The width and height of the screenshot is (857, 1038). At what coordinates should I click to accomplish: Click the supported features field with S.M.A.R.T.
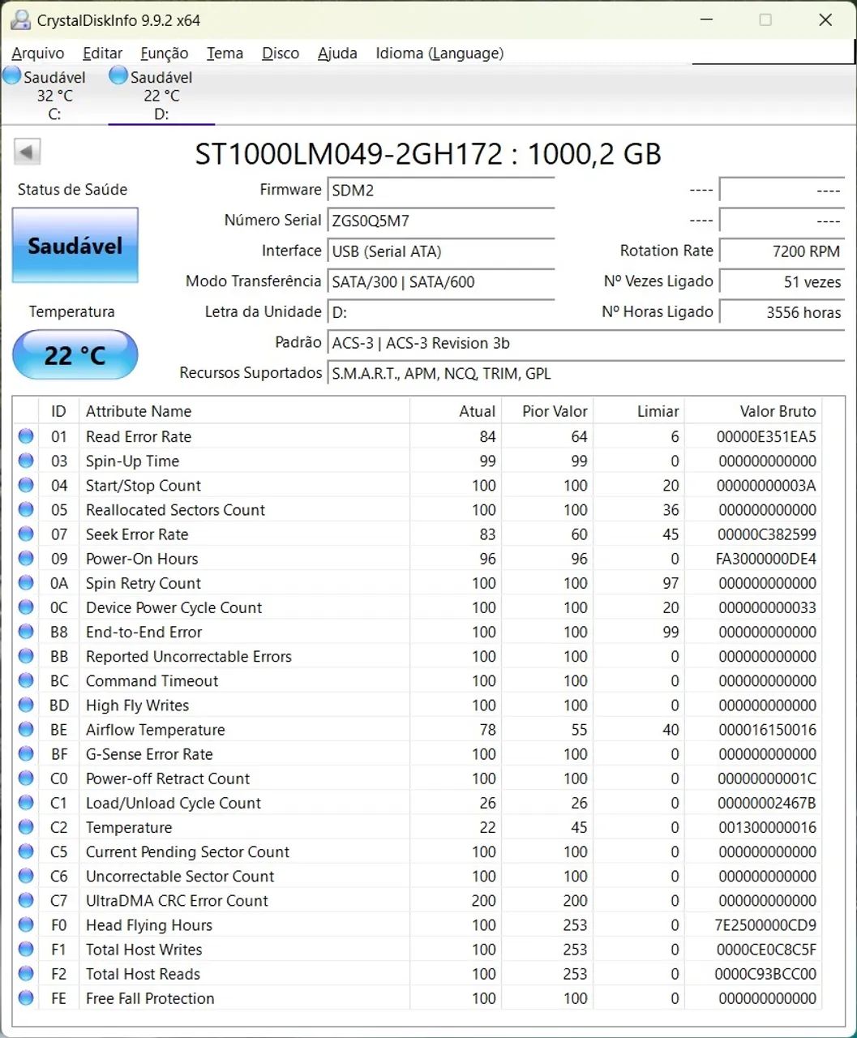pyautogui.click(x=586, y=374)
